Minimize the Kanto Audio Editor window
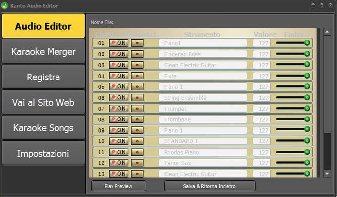Viewport: 337px width, 197px height. click(x=313, y=5)
